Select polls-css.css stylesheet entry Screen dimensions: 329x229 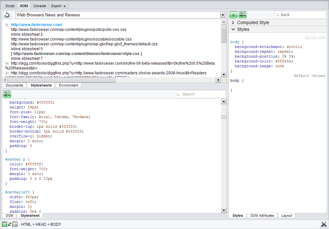(68, 30)
